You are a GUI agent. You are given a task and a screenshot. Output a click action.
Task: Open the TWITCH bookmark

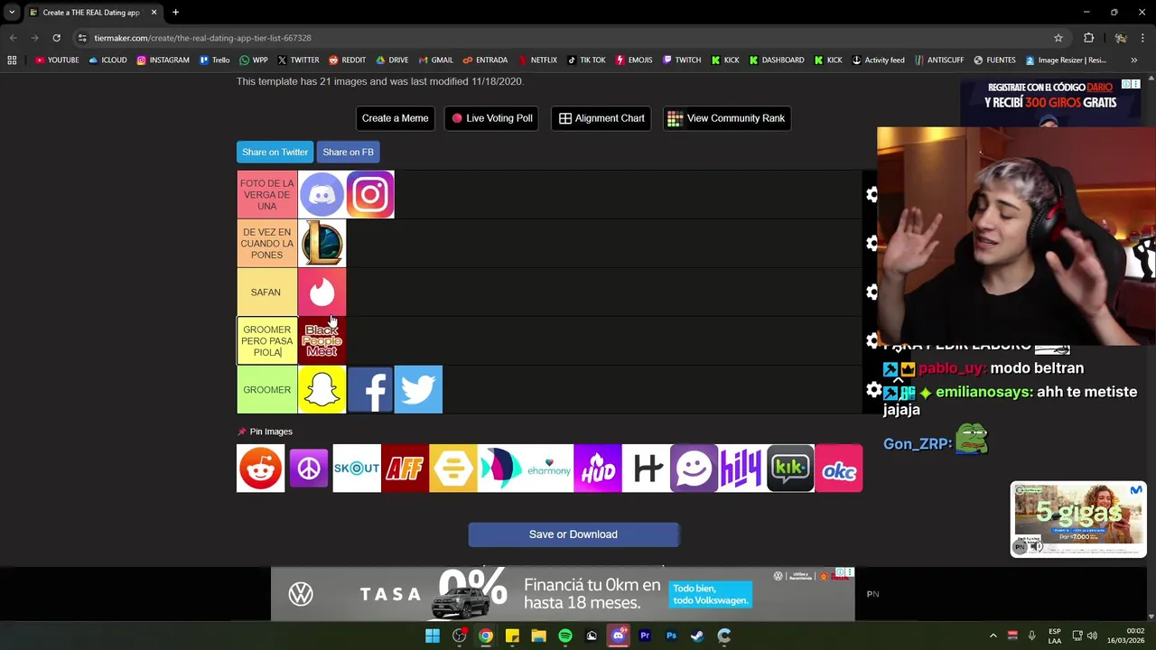coord(682,60)
